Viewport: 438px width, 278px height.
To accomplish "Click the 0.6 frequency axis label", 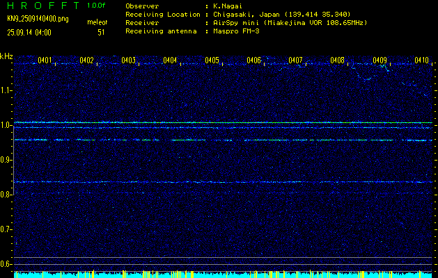I will (x=6, y=264).
